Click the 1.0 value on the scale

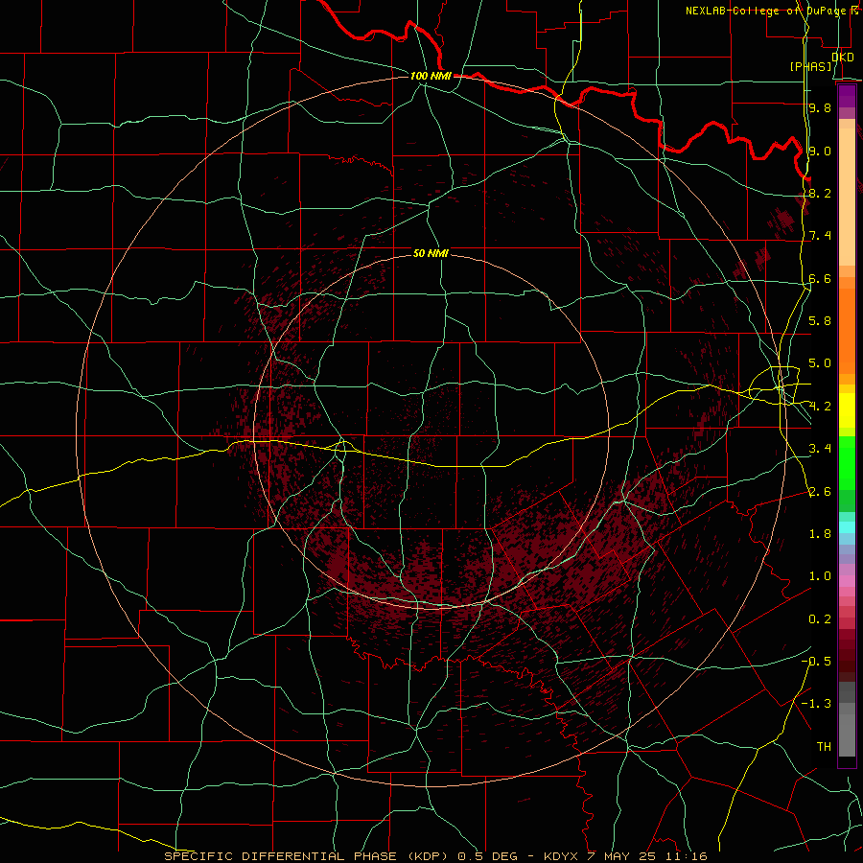820,576
